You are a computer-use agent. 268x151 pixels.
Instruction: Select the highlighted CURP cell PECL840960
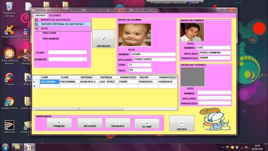click(50, 82)
